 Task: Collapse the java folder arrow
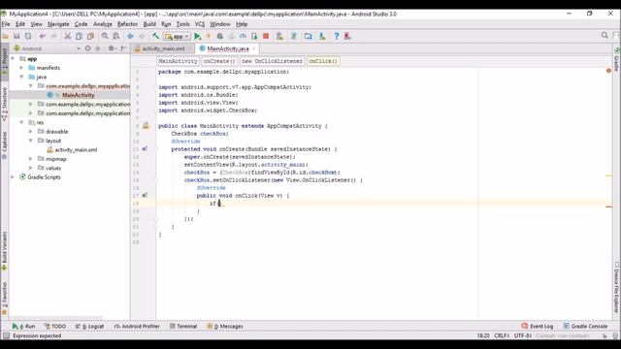(x=21, y=77)
